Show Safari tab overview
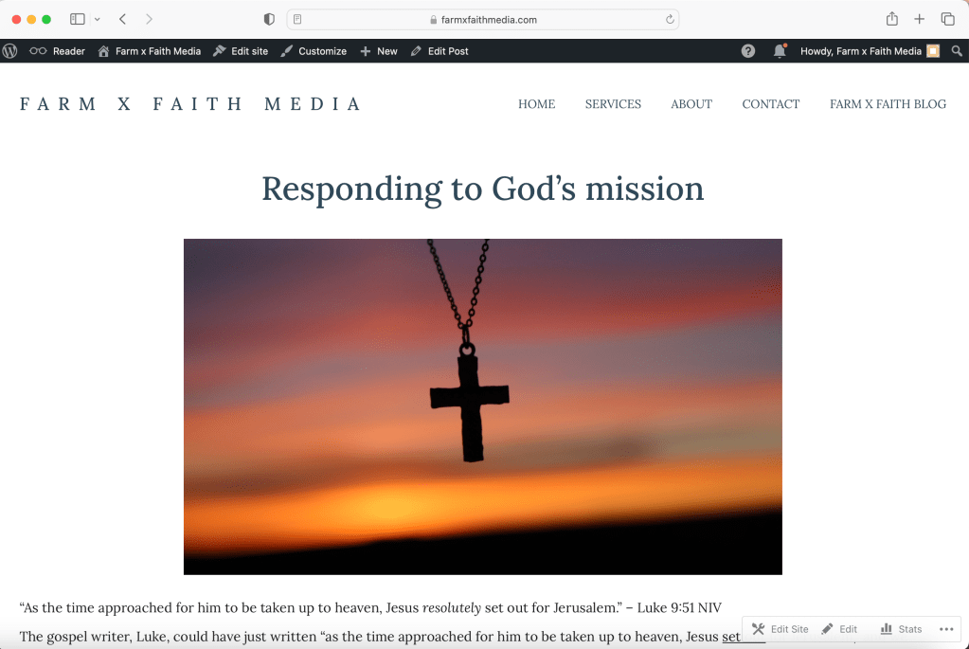Image resolution: width=969 pixels, height=649 pixels. 947,19
